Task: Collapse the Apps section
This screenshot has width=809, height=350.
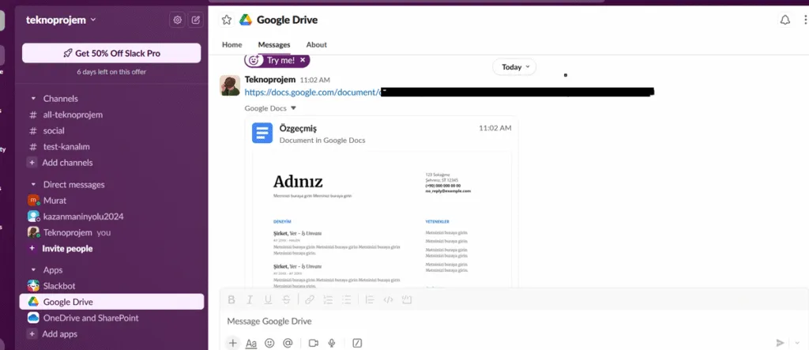Action: (33, 270)
